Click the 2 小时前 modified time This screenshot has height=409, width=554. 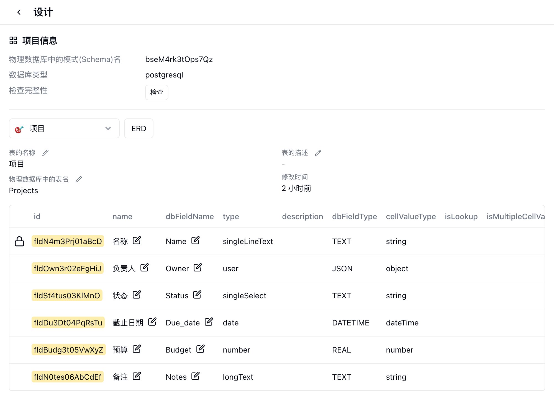pos(296,188)
